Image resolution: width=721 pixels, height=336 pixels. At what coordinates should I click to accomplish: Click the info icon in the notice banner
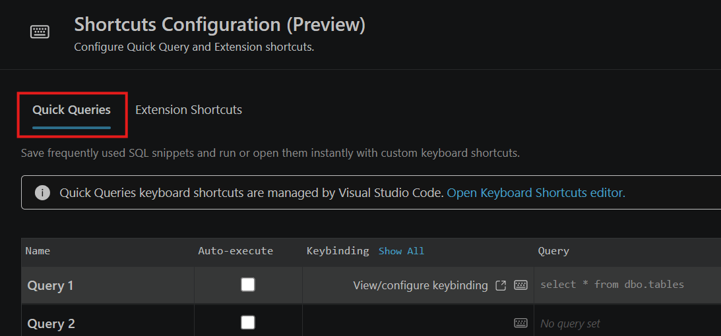[x=42, y=193]
